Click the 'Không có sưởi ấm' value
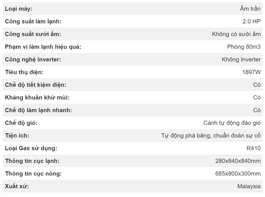 tap(236, 34)
